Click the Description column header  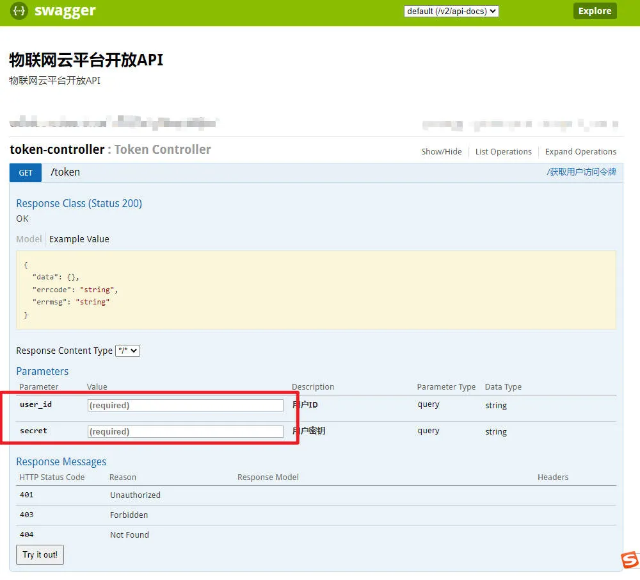[313, 387]
